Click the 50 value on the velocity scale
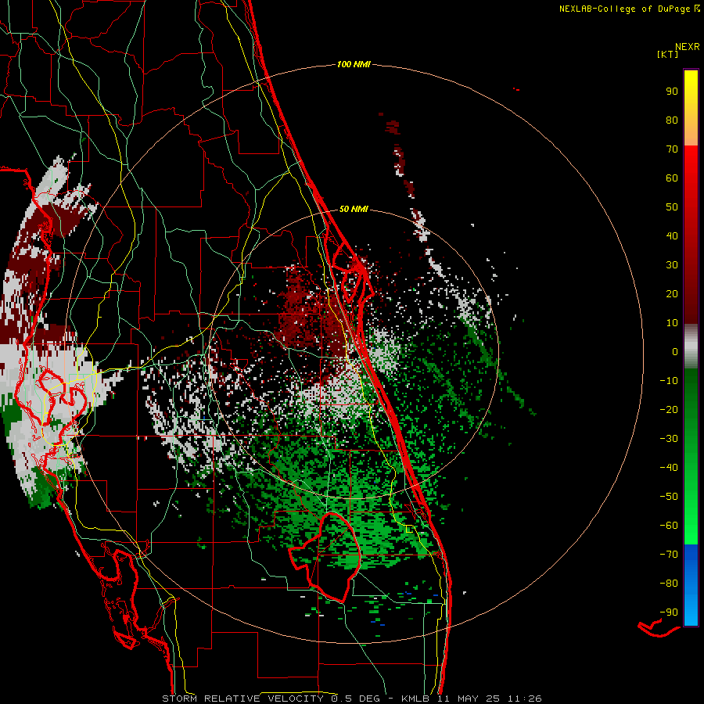Screen dimensions: 704x704 click(672, 207)
